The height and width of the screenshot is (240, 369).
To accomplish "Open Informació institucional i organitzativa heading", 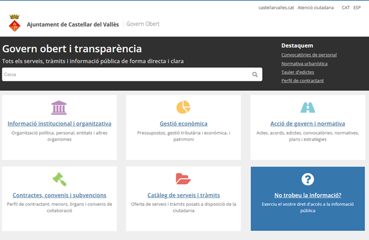I will coord(59,123).
